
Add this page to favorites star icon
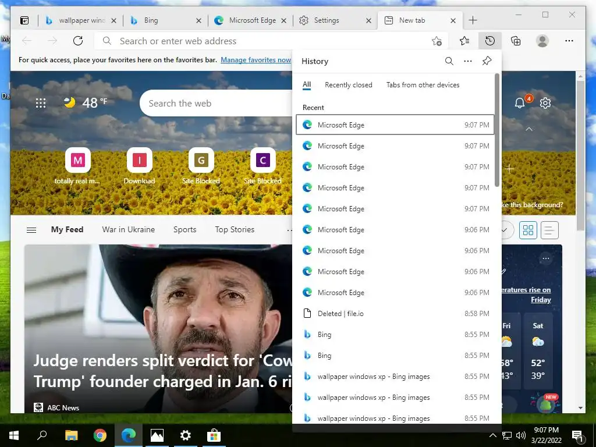(x=437, y=41)
